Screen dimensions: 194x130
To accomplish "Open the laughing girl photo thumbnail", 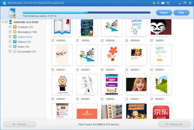I will [136, 84].
